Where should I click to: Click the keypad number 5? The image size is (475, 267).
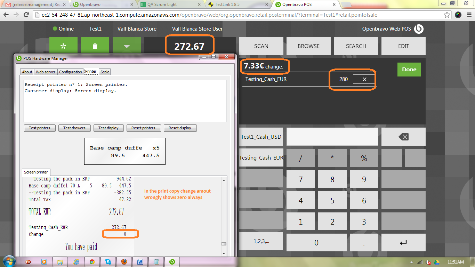pos(332,200)
